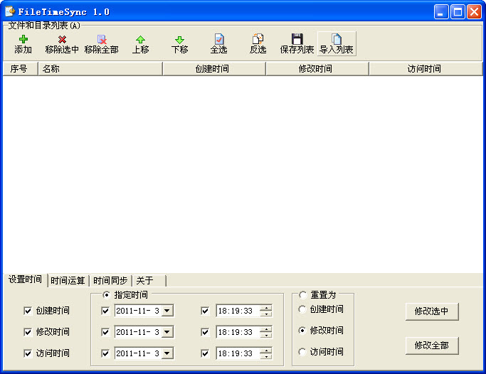
Task: Click the 移除选中 (Remove selected) icon
Action: click(x=62, y=40)
